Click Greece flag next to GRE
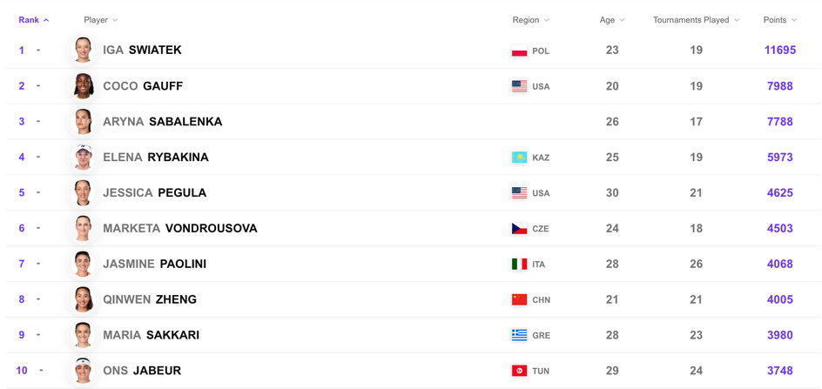The width and height of the screenshot is (822, 389). [x=519, y=335]
